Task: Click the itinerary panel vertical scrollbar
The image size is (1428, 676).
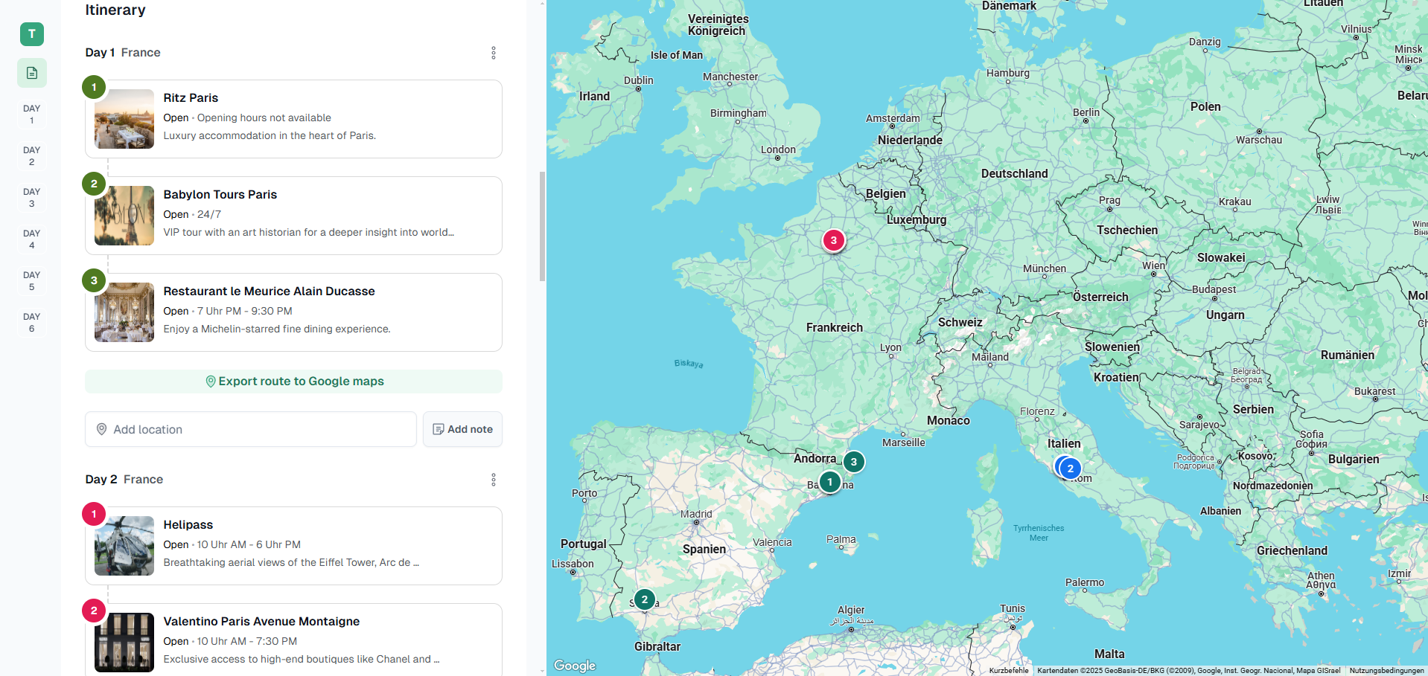Action: click(542, 227)
